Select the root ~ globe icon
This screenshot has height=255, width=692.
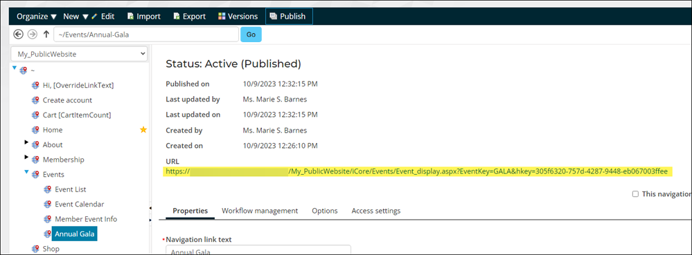tap(23, 70)
